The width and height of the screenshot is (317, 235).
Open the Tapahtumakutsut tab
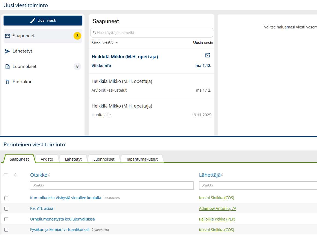[142, 159]
